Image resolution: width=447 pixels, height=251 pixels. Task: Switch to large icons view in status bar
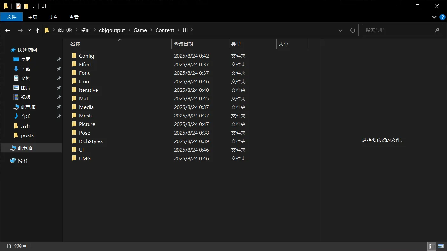click(x=441, y=246)
